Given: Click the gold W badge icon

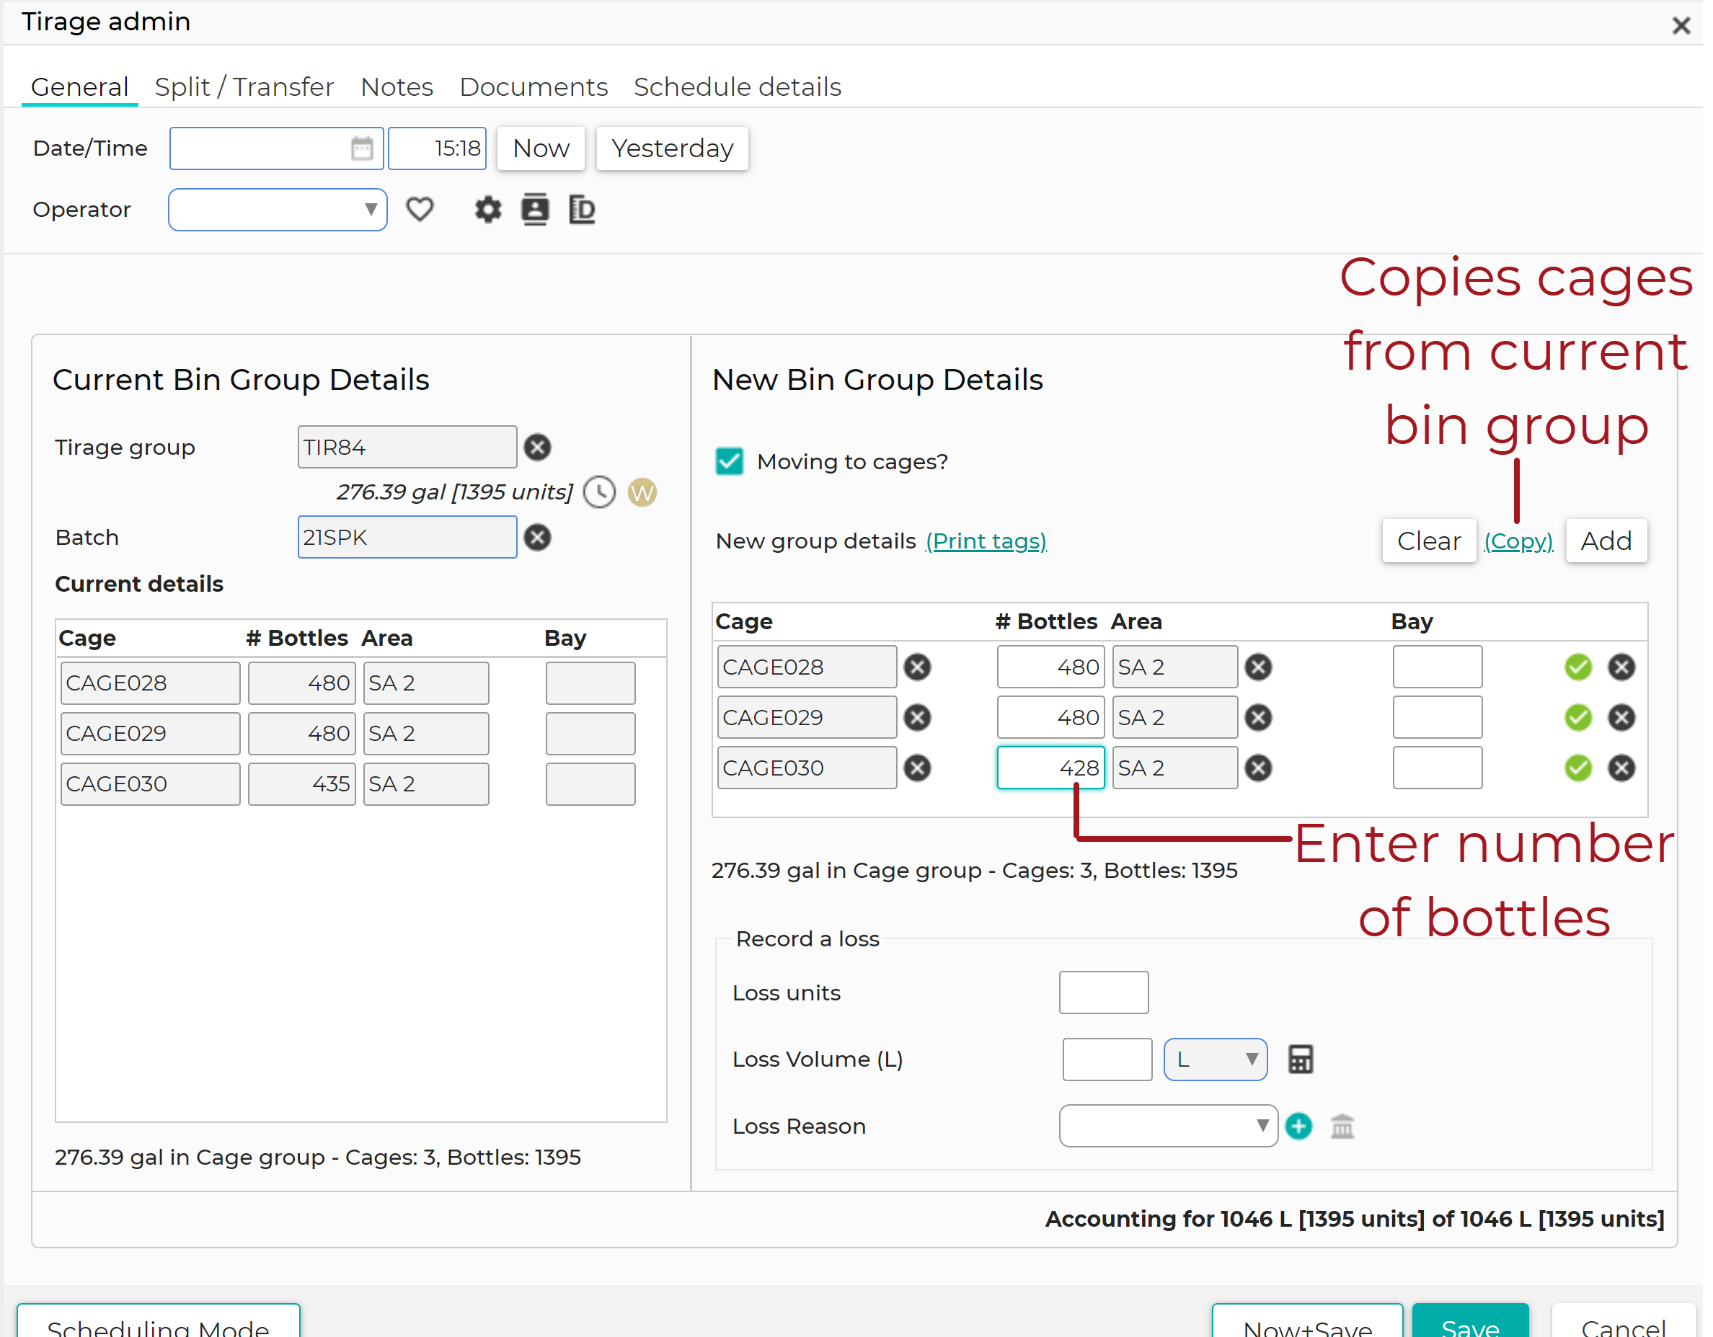Looking at the screenshot, I should (x=644, y=493).
